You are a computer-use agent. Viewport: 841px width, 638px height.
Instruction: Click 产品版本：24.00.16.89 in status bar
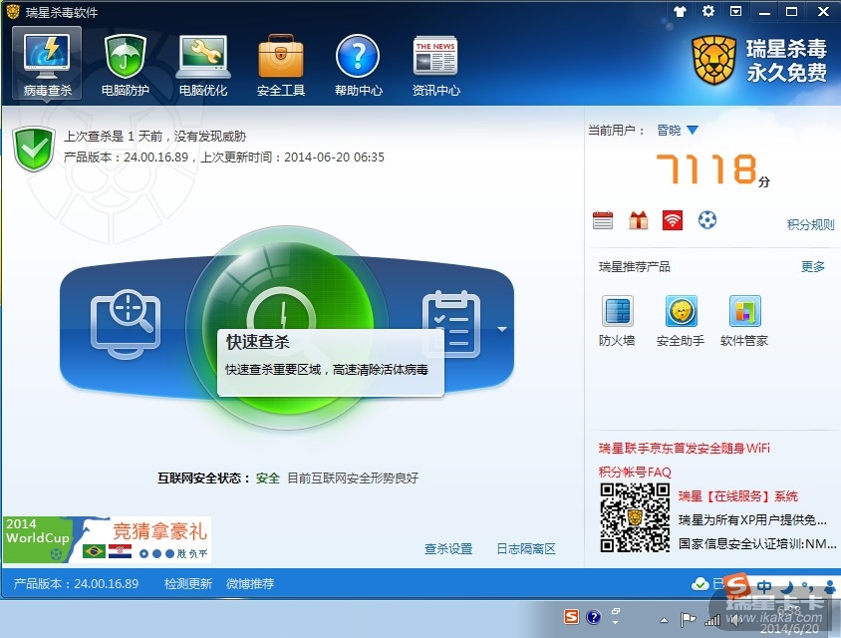pos(76,584)
